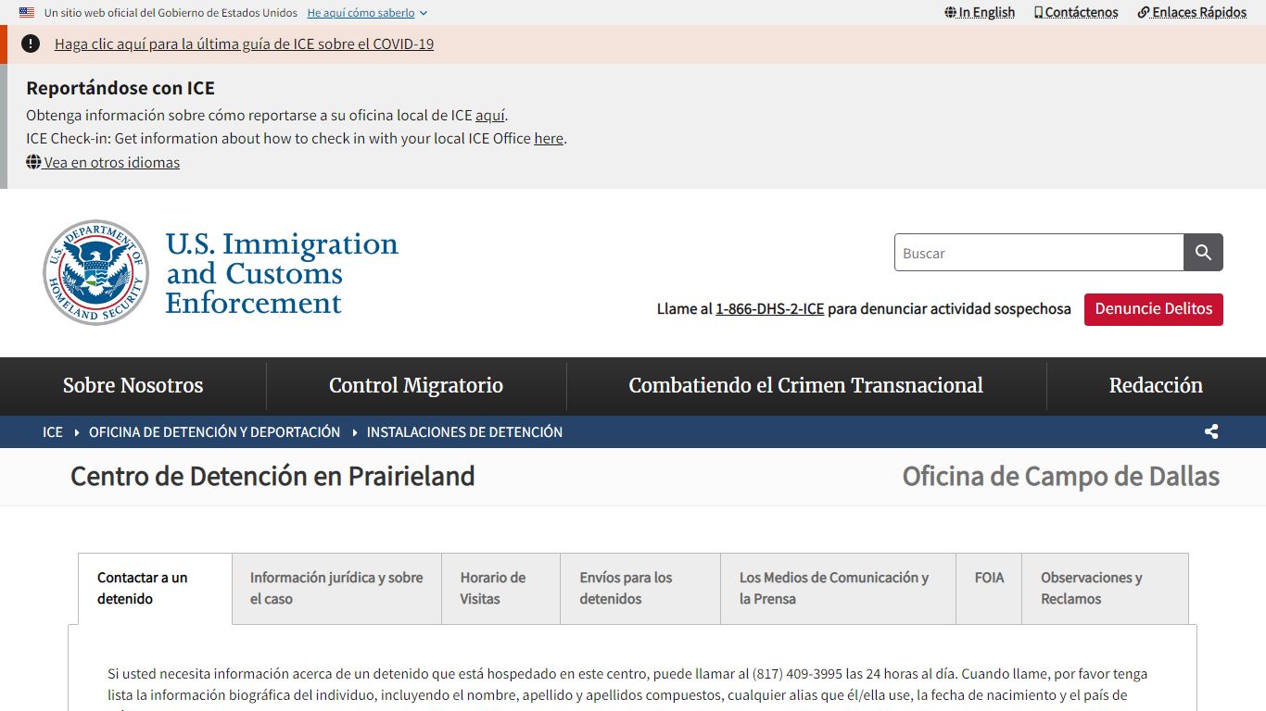Open Combatiendo el Crimen Transnacional menu
1266x711 pixels.
(x=806, y=386)
